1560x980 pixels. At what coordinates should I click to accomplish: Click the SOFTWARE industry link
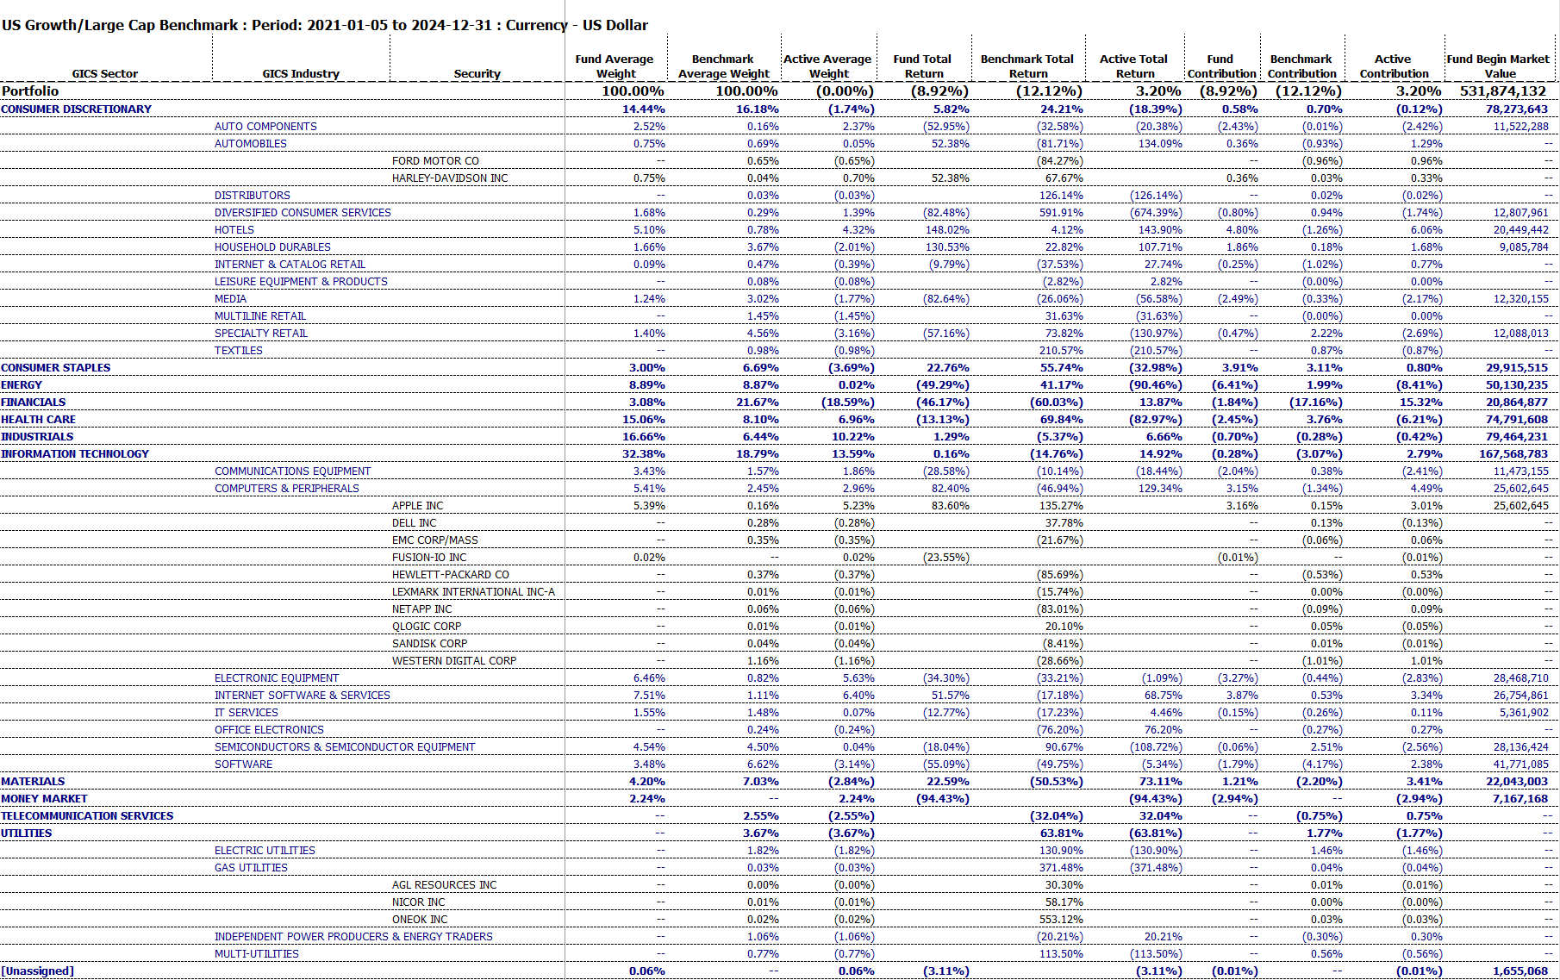coord(243,765)
